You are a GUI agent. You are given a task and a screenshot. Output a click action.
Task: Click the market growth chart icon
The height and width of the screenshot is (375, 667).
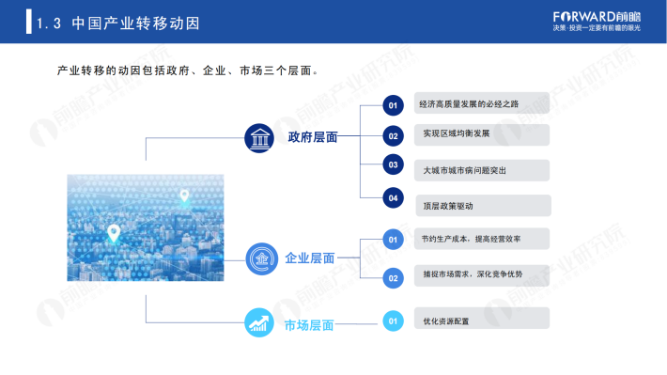click(259, 322)
